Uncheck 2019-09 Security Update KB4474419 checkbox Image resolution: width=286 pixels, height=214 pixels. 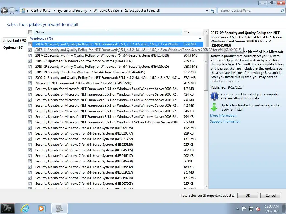pyautogui.click(x=30, y=72)
